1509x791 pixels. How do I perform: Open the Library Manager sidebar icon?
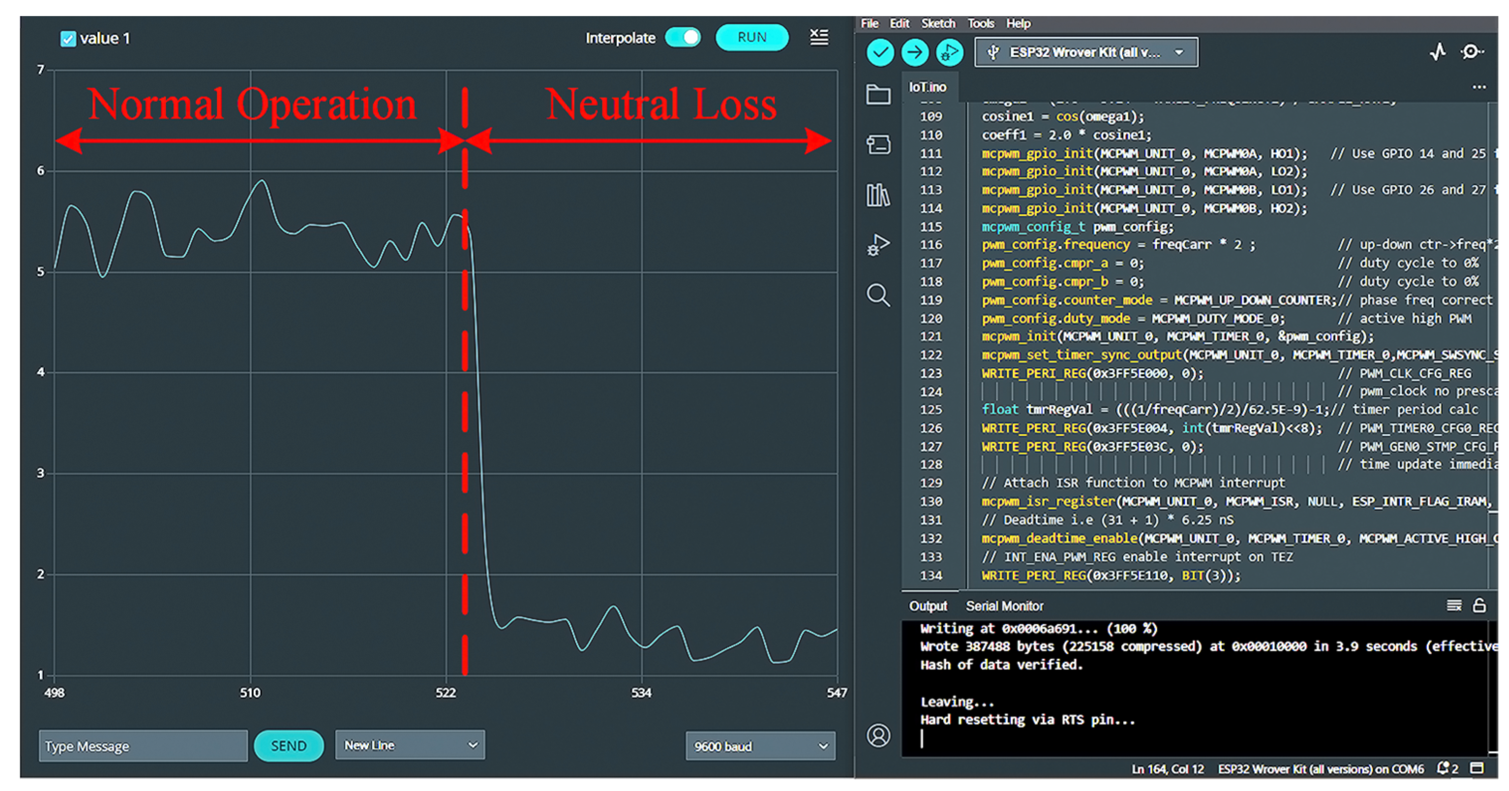pyautogui.click(x=878, y=195)
